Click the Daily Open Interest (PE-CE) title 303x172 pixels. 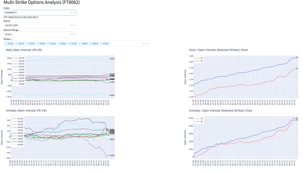click(24, 50)
